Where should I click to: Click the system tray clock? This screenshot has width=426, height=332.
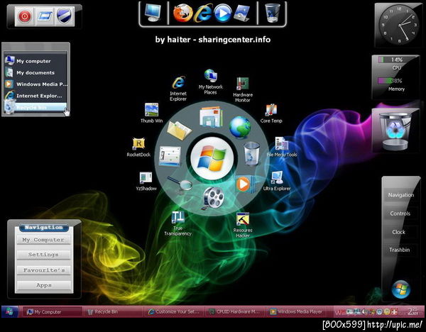[x=413, y=311]
